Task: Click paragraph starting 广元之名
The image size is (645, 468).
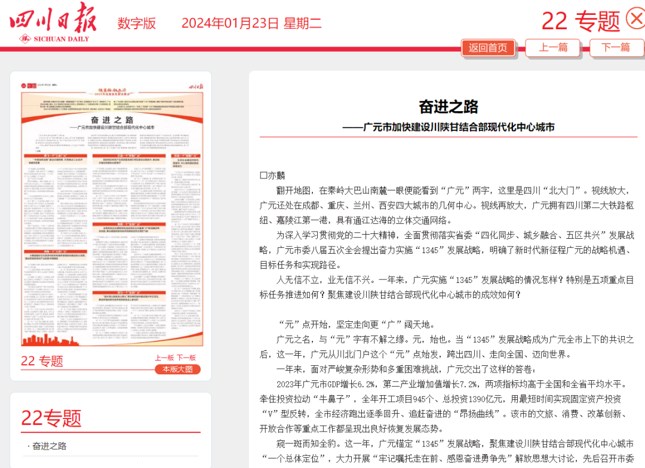Action: pos(447,347)
